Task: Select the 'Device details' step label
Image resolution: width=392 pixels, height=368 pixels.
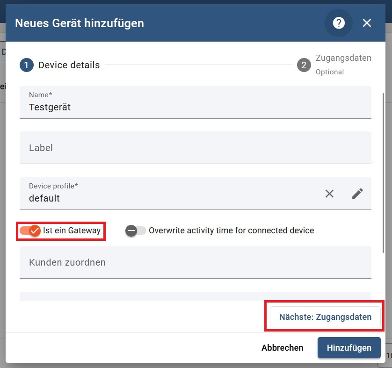Action: [x=69, y=65]
